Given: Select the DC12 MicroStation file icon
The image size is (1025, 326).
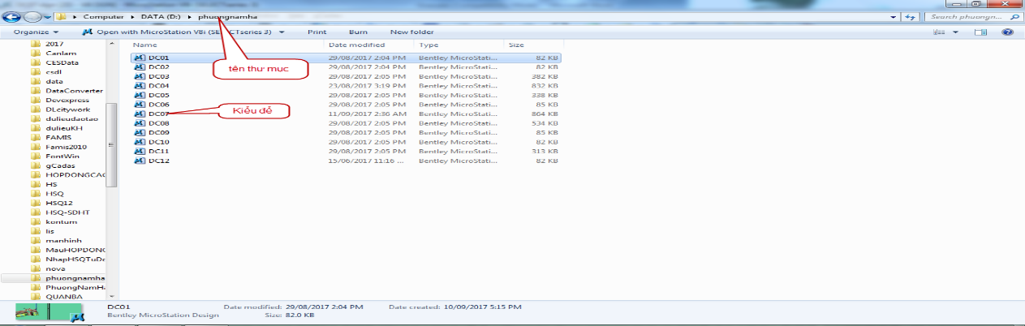Looking at the screenshot, I should pos(139,161).
